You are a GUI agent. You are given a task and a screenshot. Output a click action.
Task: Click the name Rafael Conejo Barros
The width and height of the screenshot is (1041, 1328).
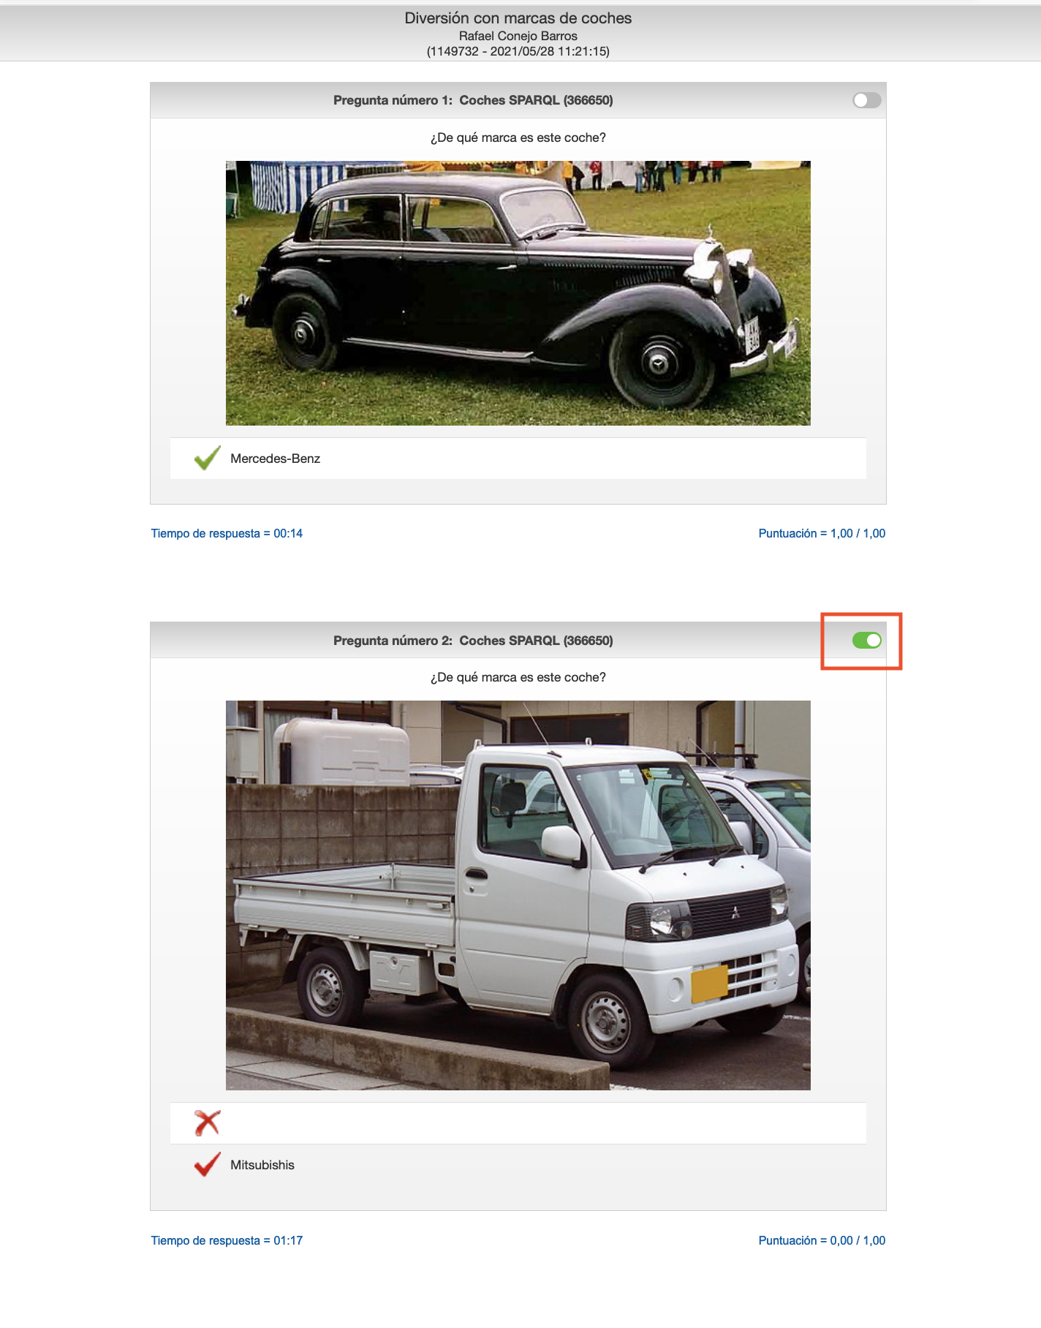click(x=518, y=36)
